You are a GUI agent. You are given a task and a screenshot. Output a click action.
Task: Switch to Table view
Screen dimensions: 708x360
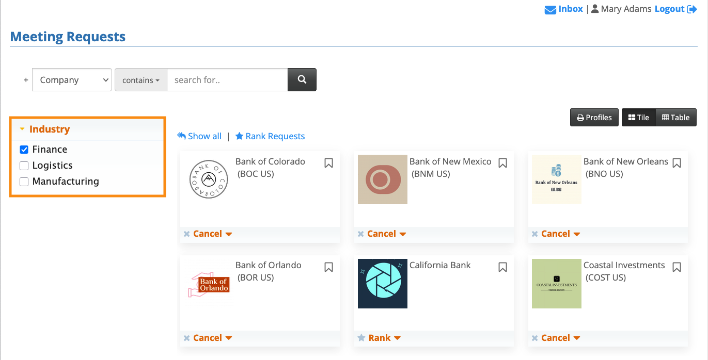click(x=675, y=118)
